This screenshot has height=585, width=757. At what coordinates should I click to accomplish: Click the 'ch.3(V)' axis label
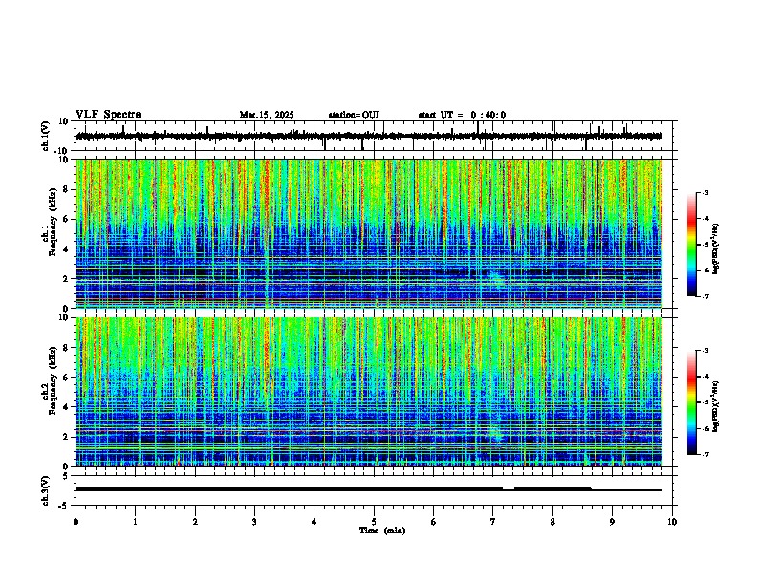pyautogui.click(x=46, y=490)
